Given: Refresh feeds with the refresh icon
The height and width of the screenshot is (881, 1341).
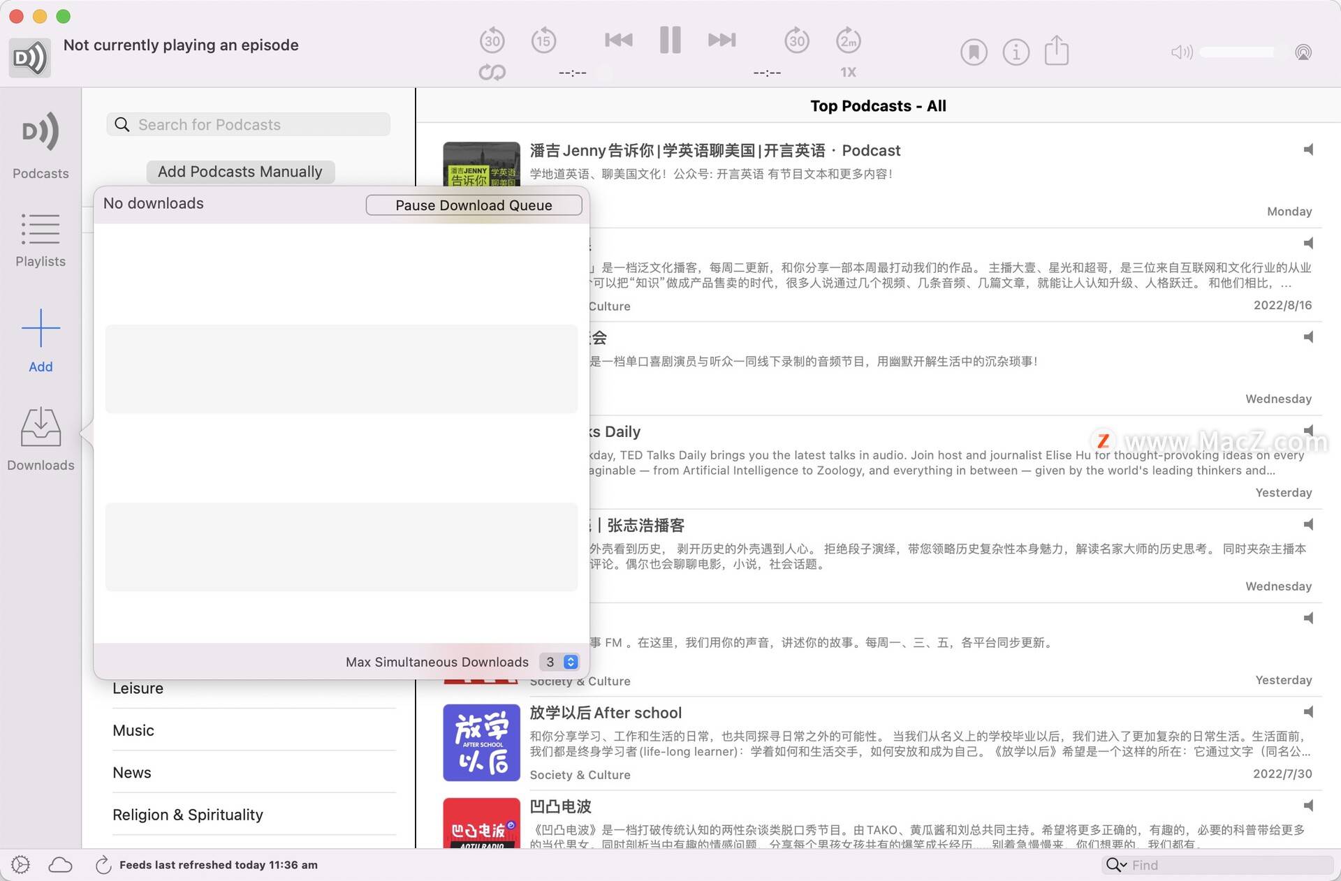Looking at the screenshot, I should click(103, 865).
